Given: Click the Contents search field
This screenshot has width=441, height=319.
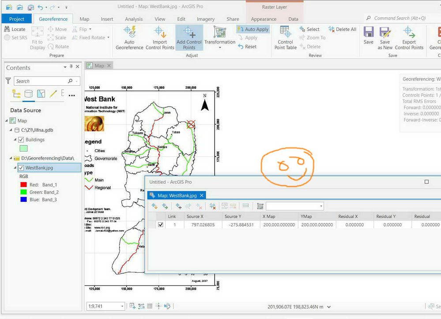Looking at the screenshot, I should pos(47,81).
